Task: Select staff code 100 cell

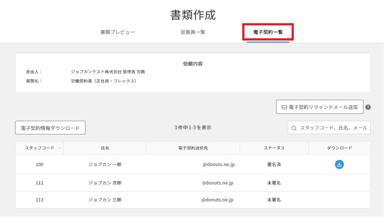Action: 39,165
